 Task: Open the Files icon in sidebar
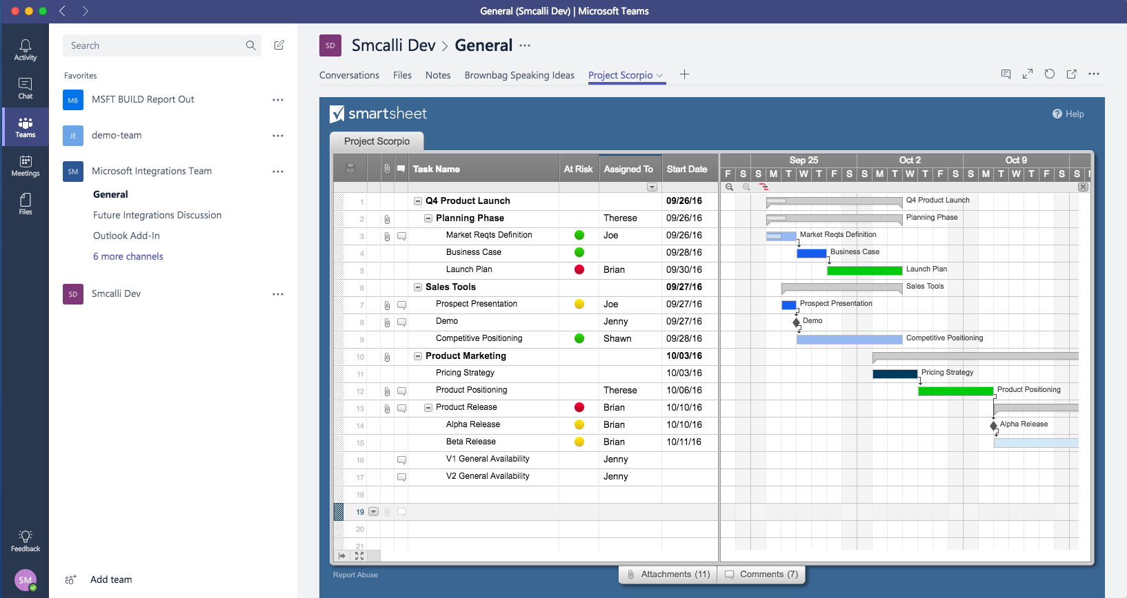tap(25, 204)
